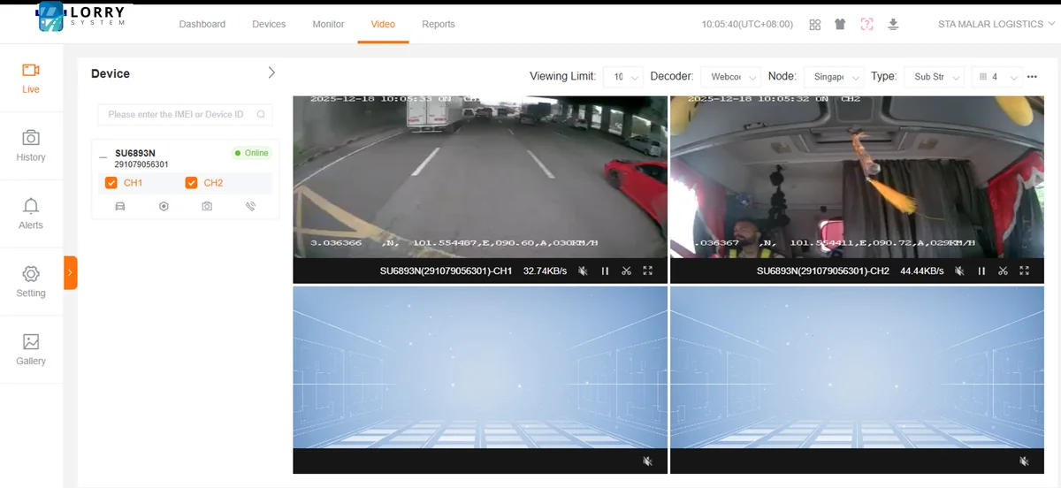
Task: Click the Online status badge
Action: (x=251, y=153)
